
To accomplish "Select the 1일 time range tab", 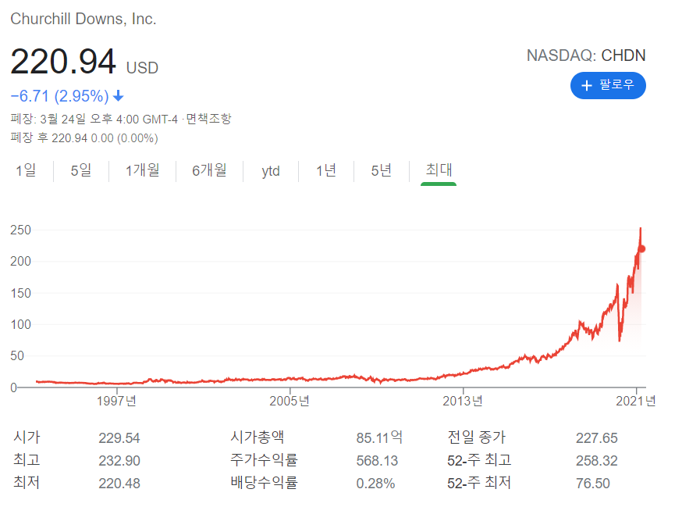I will coord(26,170).
